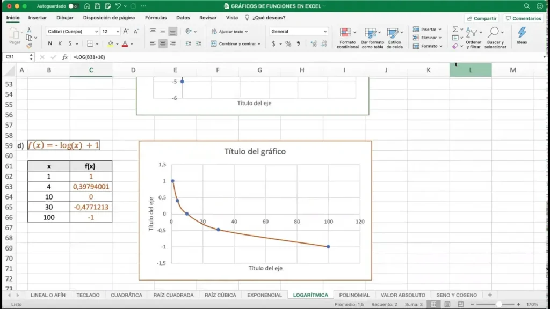
Task: Click the insert function fx icon
Action: click(x=65, y=57)
